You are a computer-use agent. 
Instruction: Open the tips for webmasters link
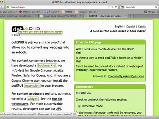coord(57,99)
